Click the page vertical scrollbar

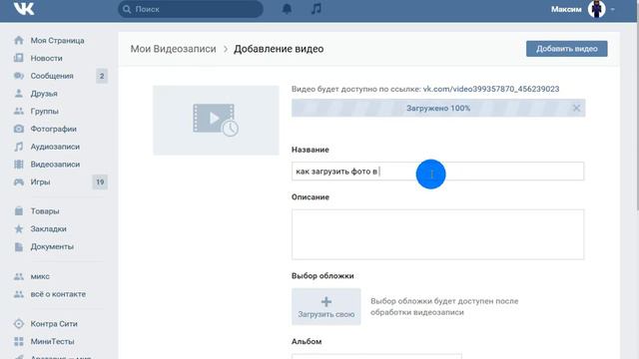click(637, 117)
